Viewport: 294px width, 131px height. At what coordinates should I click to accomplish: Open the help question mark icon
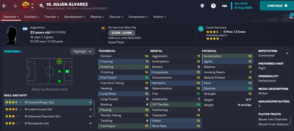pyautogui.click(x=213, y=6)
